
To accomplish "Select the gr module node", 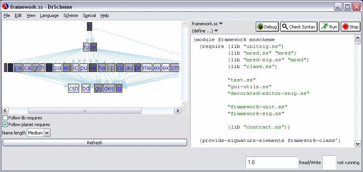I will coord(36,68).
